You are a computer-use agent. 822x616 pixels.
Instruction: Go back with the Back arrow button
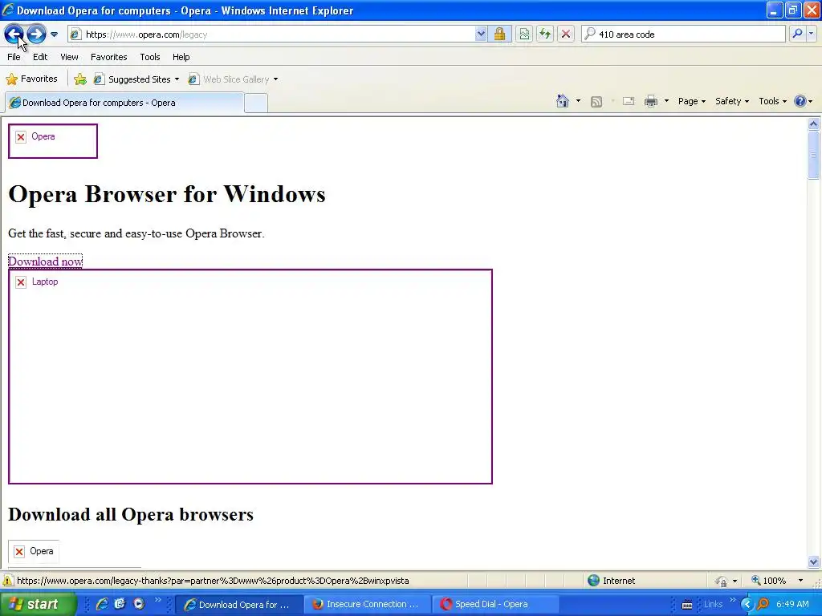pos(14,34)
